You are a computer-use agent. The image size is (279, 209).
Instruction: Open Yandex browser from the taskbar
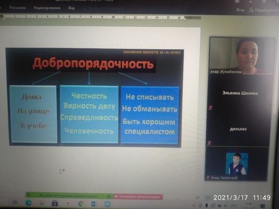tap(67, 204)
